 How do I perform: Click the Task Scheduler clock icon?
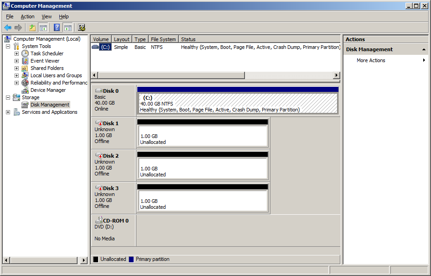[25, 53]
